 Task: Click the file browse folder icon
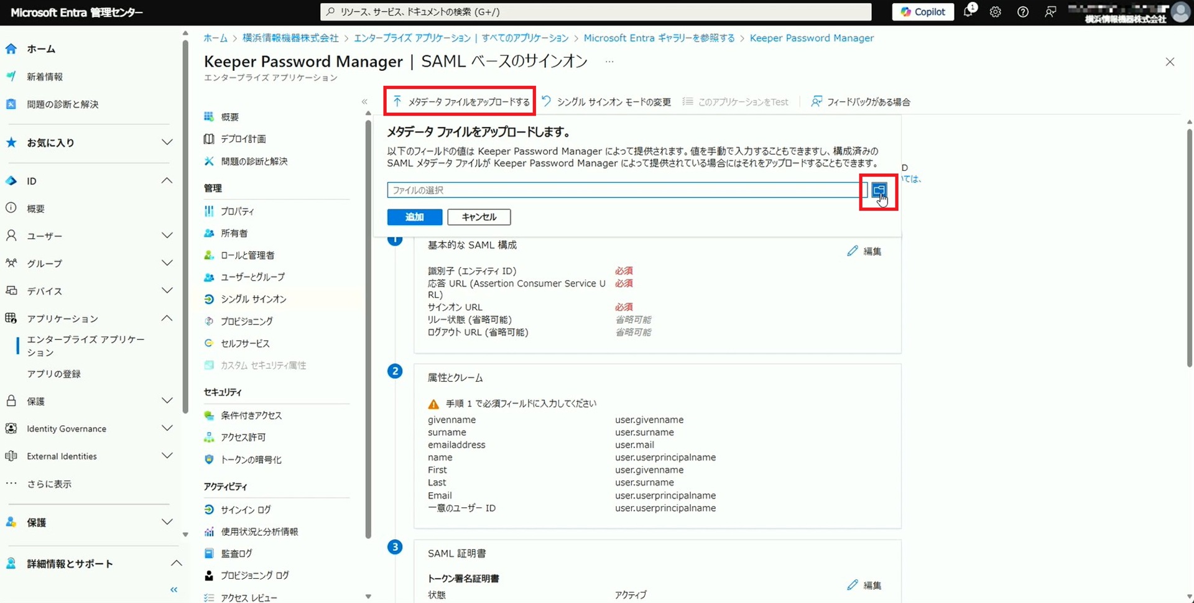878,190
